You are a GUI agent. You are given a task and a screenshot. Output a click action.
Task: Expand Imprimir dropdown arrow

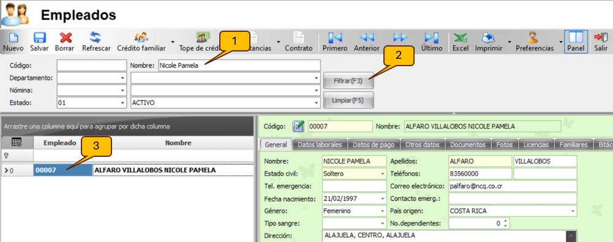510,42
